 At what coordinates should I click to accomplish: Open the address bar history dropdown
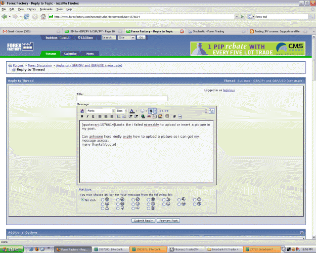[237, 17]
